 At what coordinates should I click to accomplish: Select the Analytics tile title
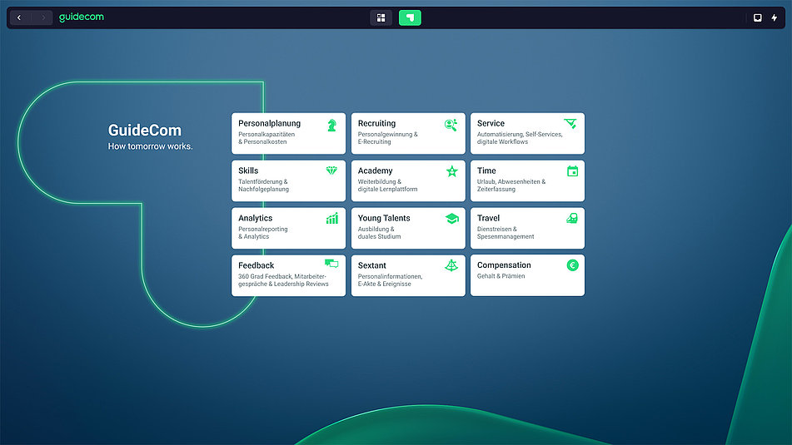[255, 219]
